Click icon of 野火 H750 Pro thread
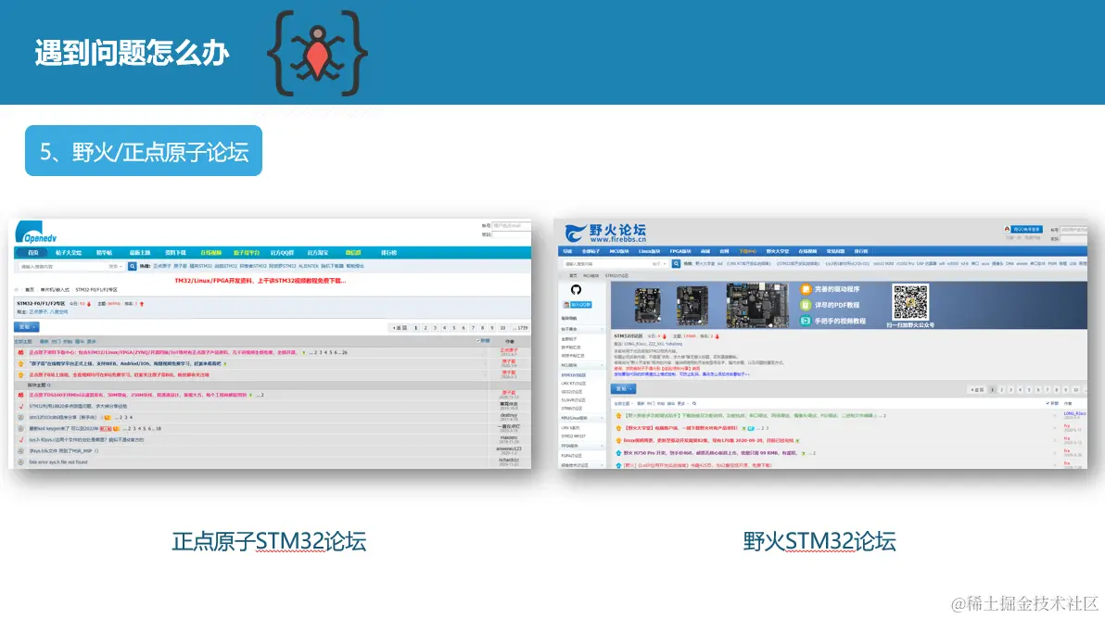1105x619 pixels. [618, 453]
